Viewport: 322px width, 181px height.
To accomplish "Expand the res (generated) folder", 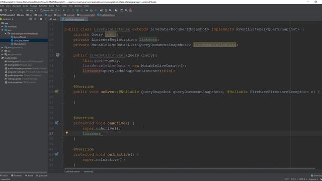I will (x=2, y=54).
